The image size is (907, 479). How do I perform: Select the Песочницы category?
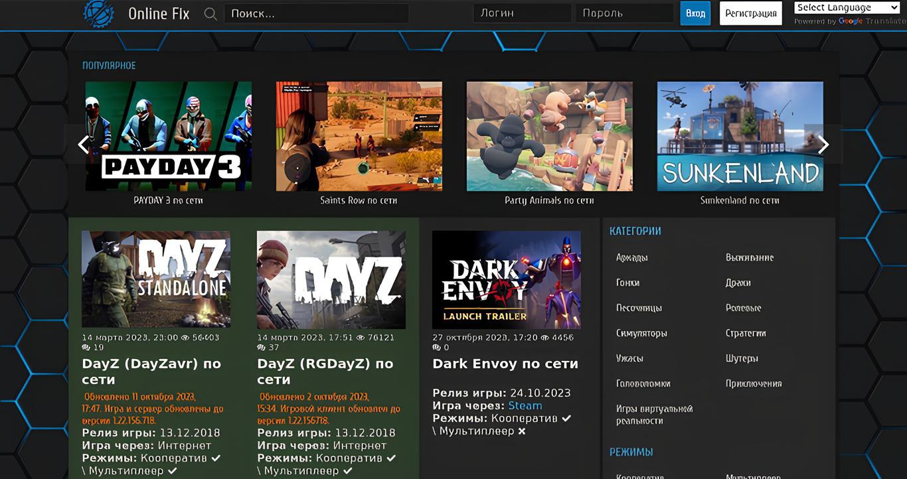coord(639,308)
